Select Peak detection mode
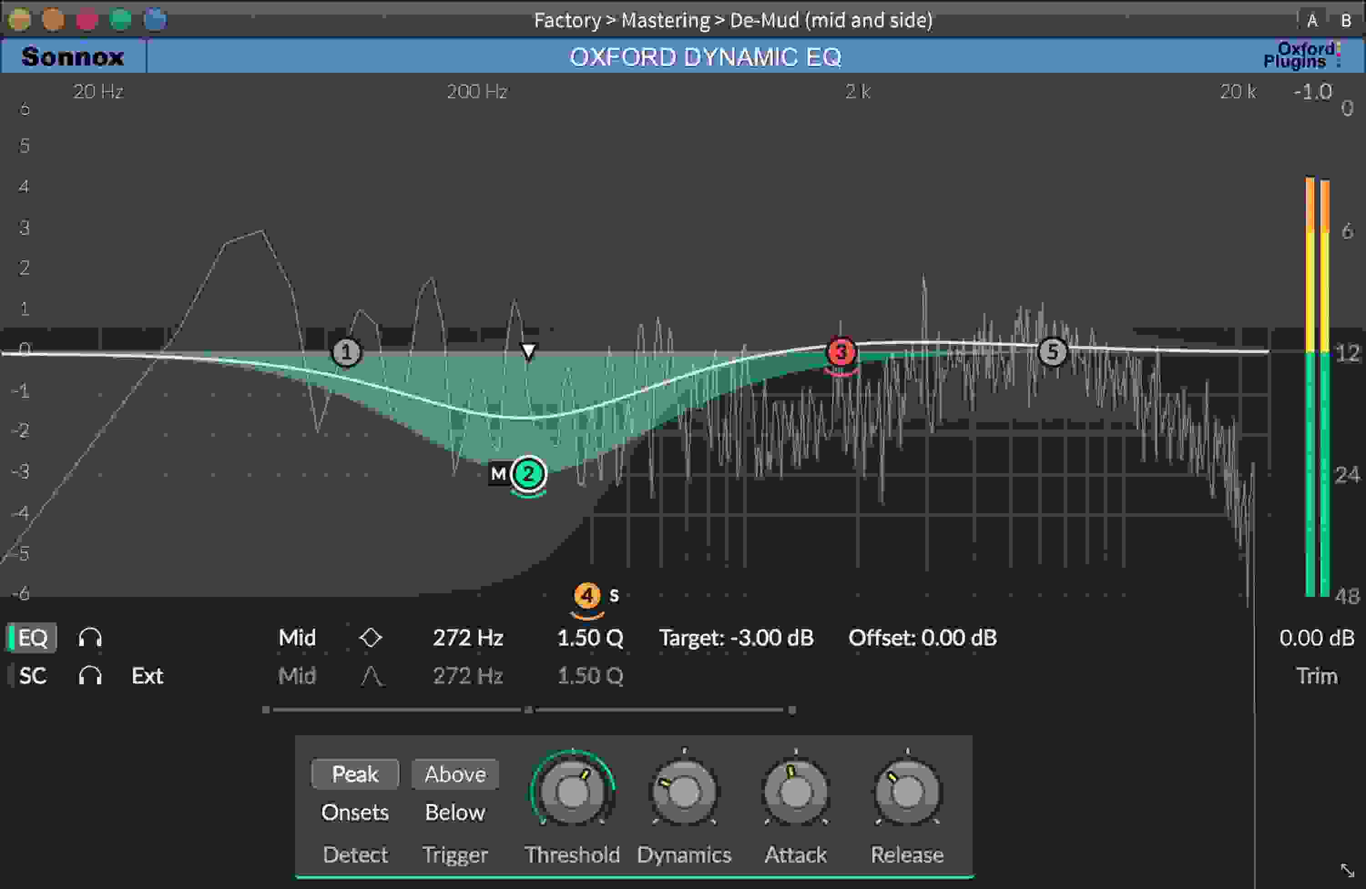Viewport: 1366px width, 889px height. point(354,774)
